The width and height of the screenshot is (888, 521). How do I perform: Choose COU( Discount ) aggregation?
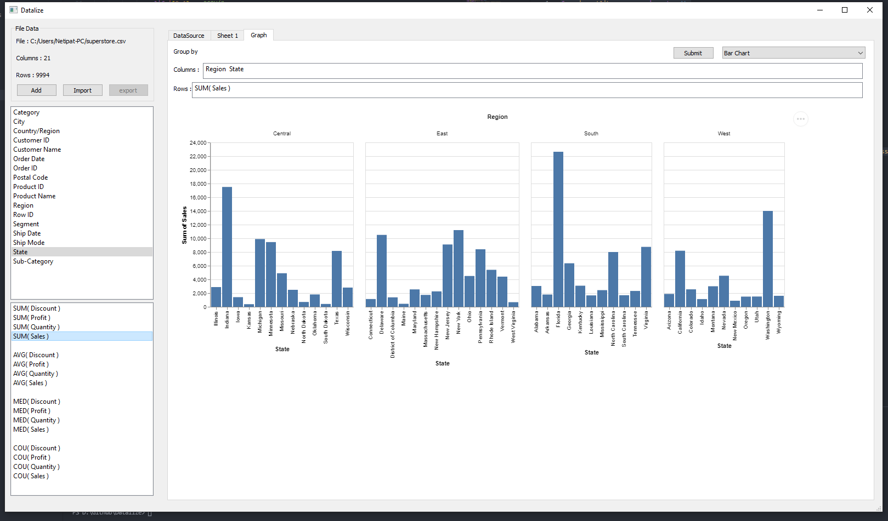pyautogui.click(x=36, y=448)
